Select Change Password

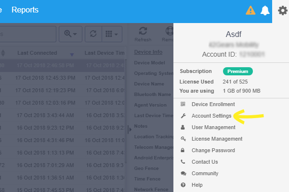[x=213, y=150]
